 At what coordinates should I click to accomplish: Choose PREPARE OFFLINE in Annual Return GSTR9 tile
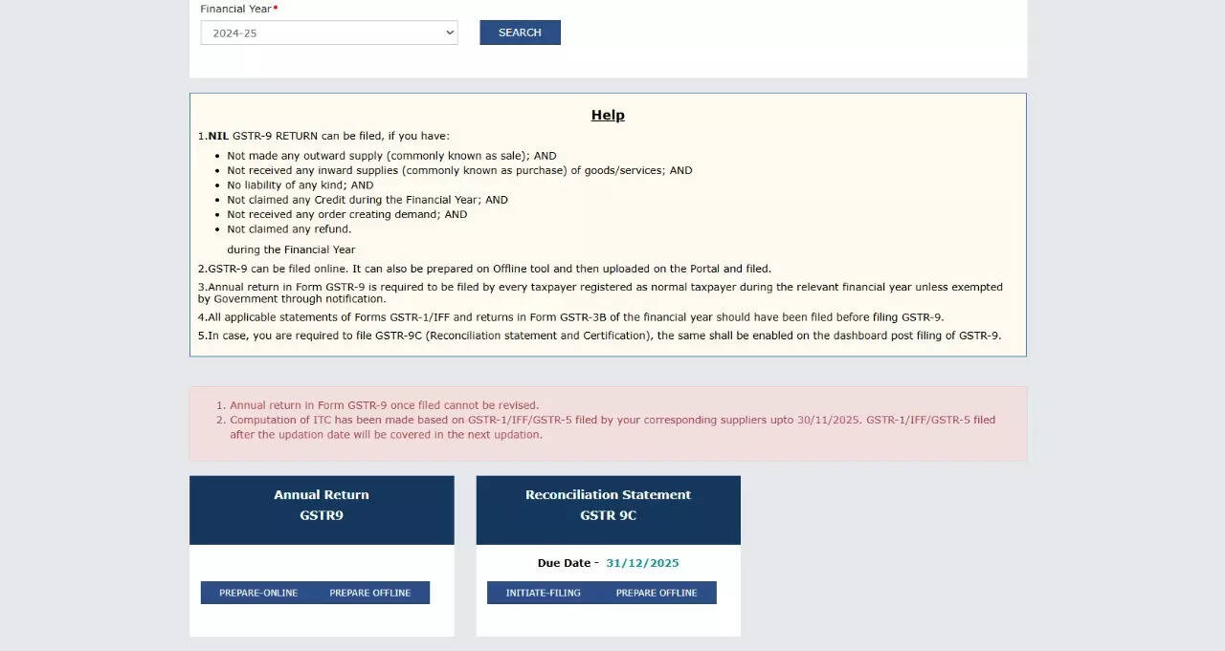[x=370, y=593]
